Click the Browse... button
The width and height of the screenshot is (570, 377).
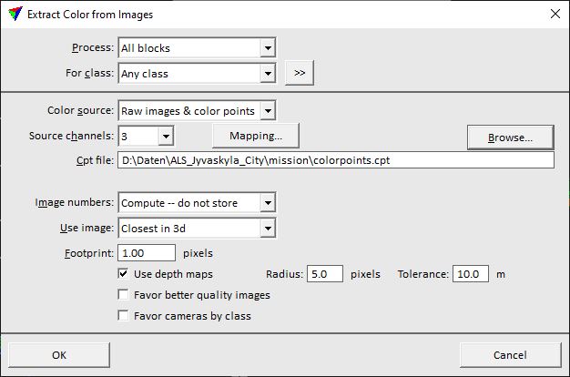click(x=511, y=138)
